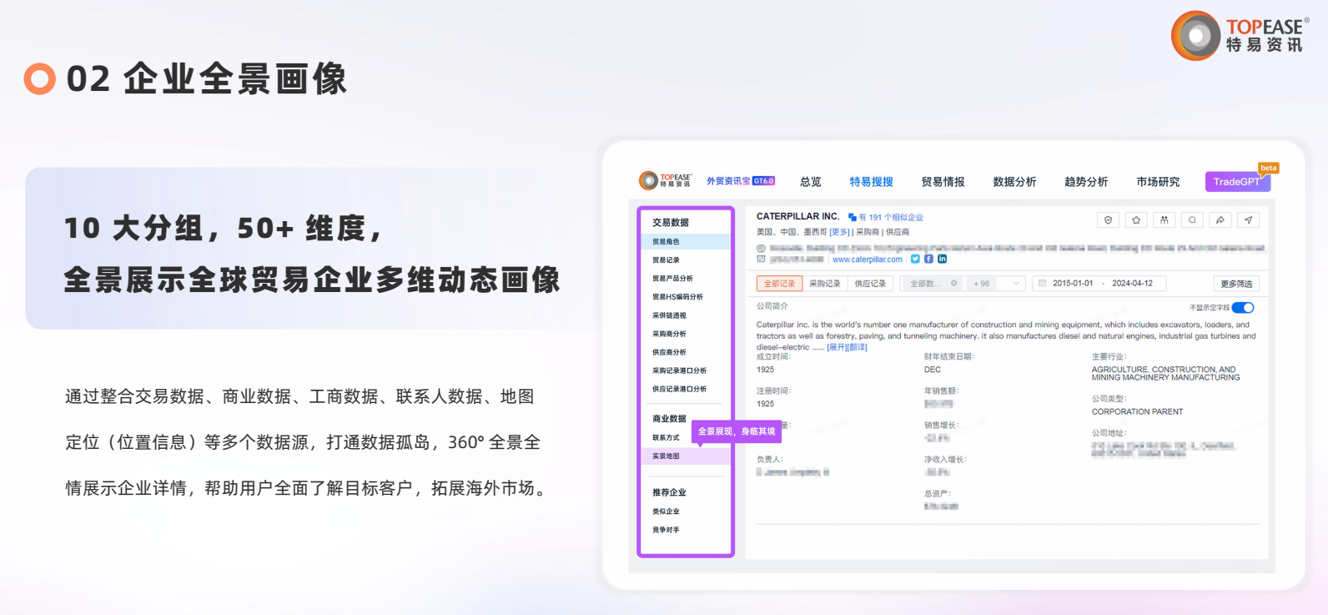Click the 商业数据 sidebar heading
The height and width of the screenshot is (615, 1328).
669,419
